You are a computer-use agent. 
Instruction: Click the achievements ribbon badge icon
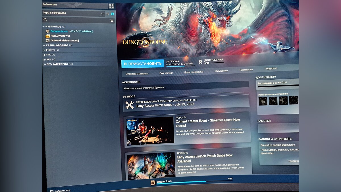pos(200,62)
